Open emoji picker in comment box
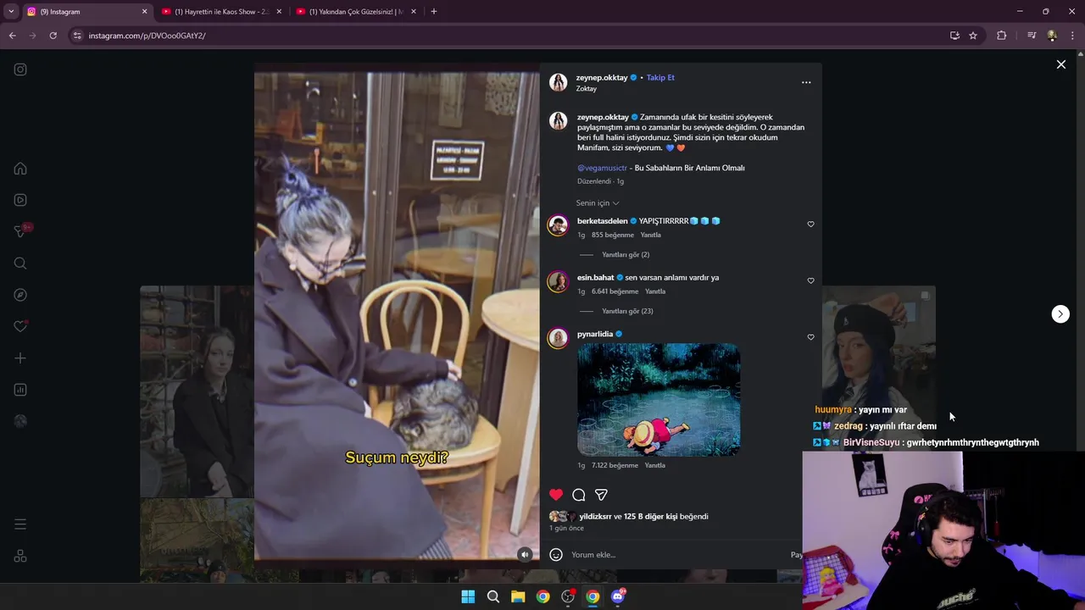Image resolution: width=1085 pixels, height=610 pixels. [556, 555]
